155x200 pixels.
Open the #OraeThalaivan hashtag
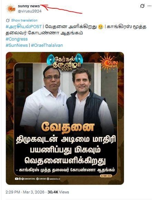tap(47, 45)
